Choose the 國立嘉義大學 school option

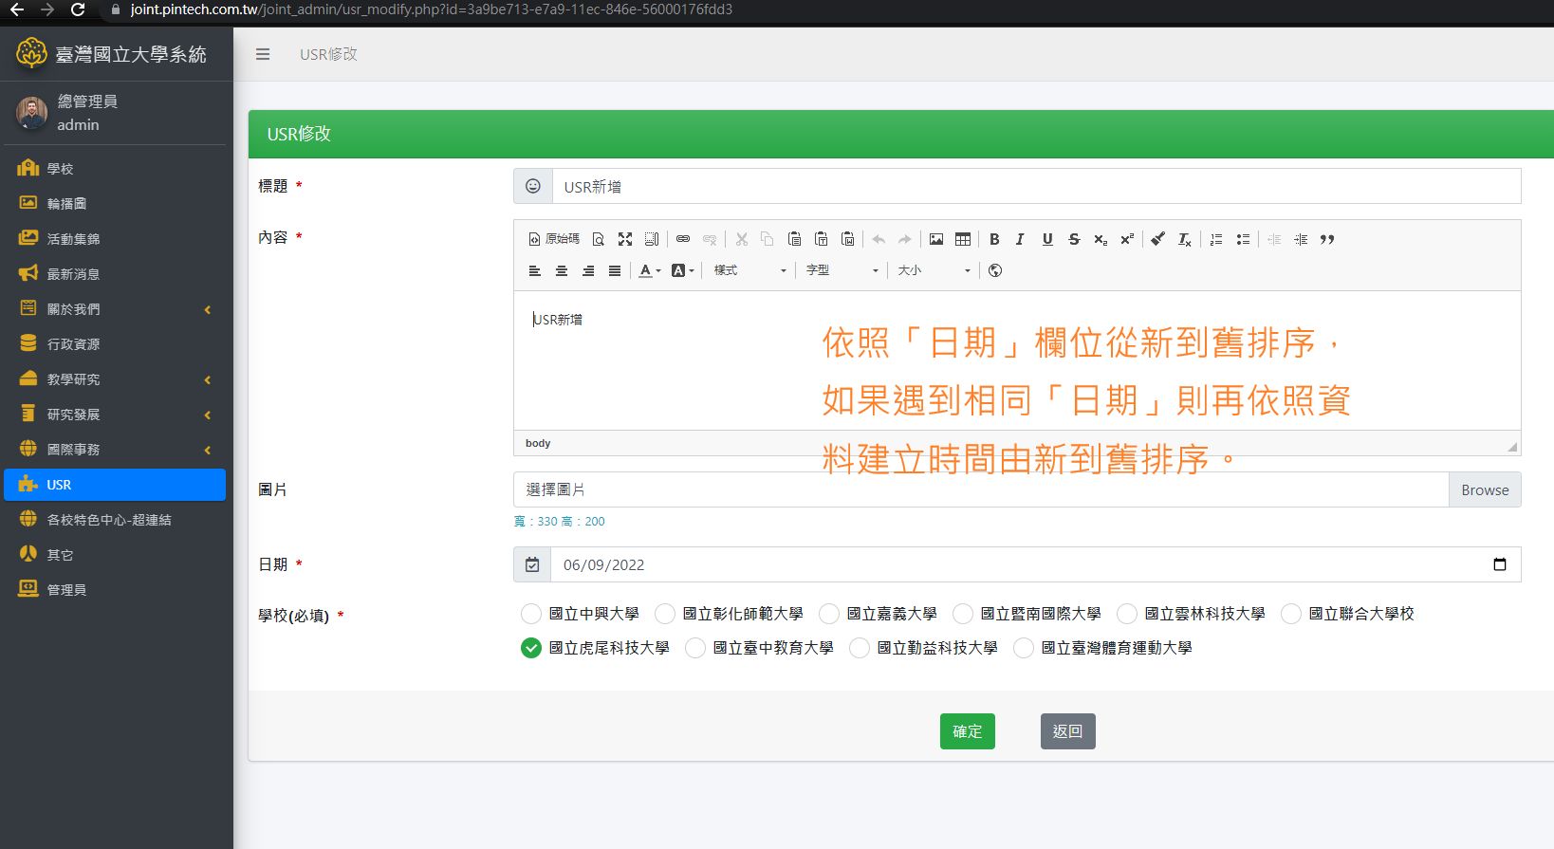click(829, 614)
